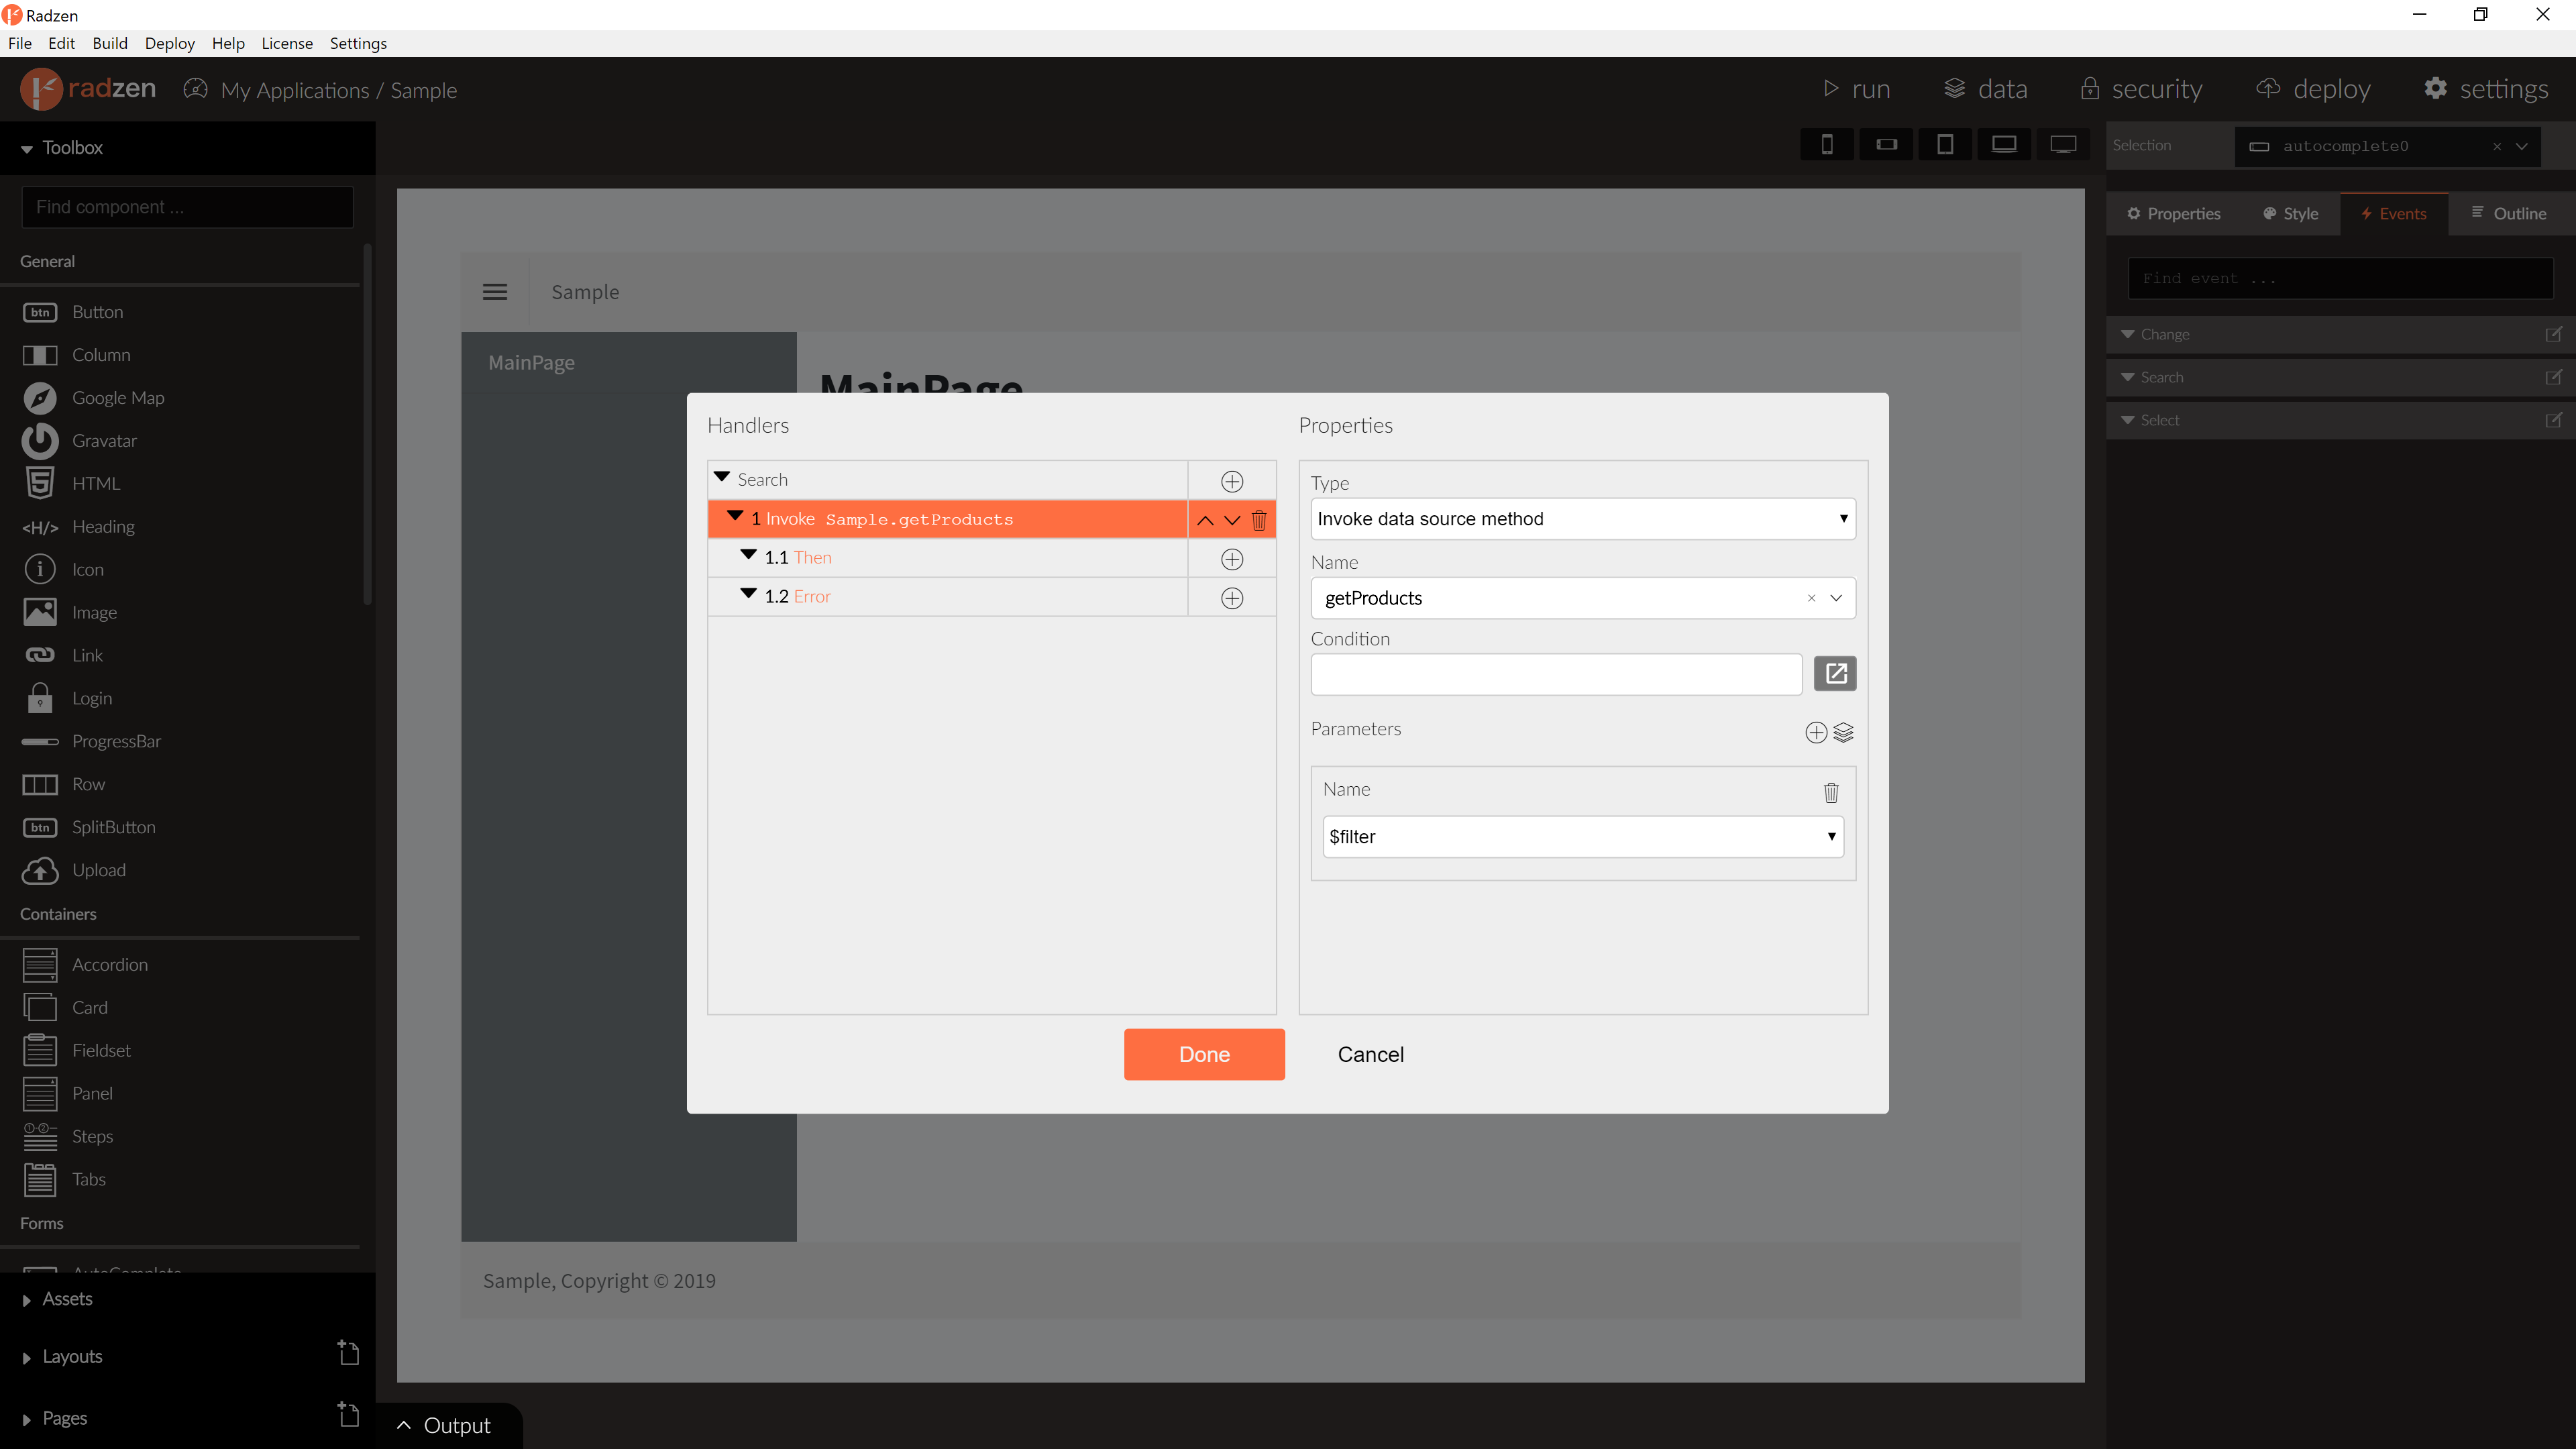This screenshot has height=1449, width=2576.
Task: Toggle the Sample page hamburger menu
Action: (x=495, y=292)
